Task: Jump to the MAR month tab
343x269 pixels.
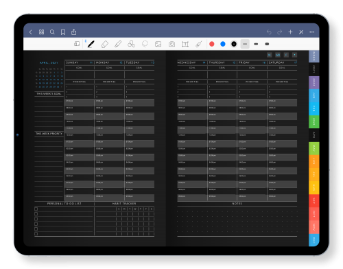Action: pyautogui.click(x=314, y=121)
